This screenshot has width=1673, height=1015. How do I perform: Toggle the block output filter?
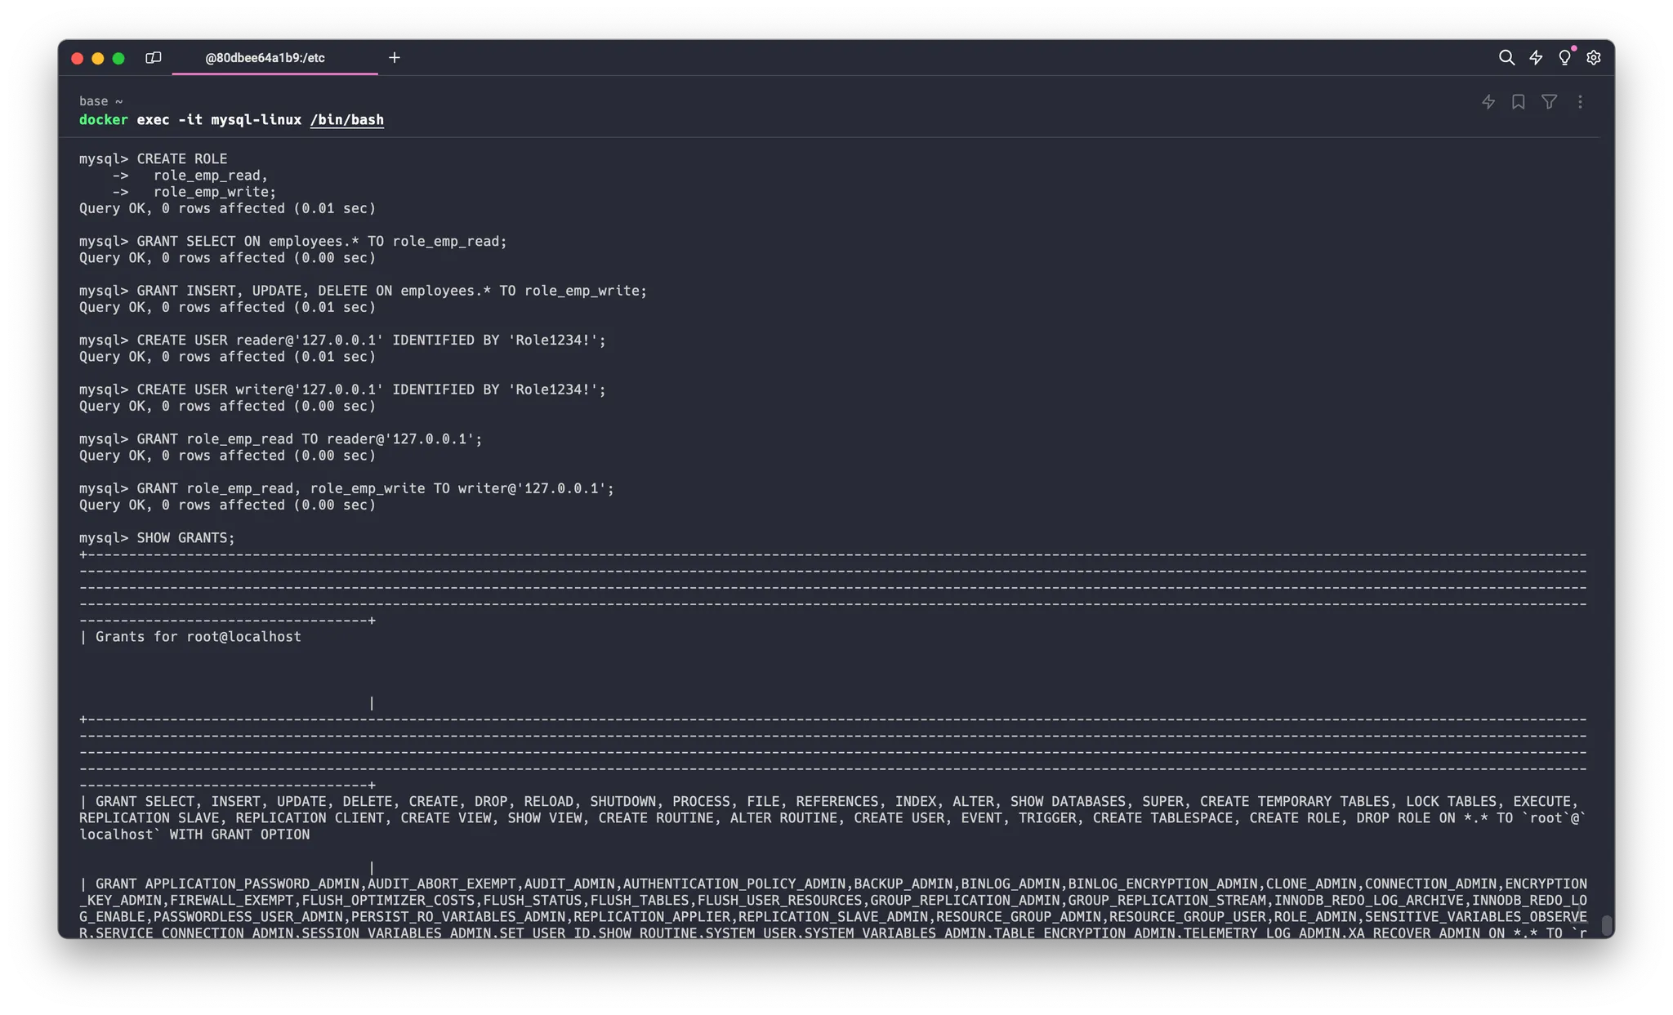click(1549, 102)
